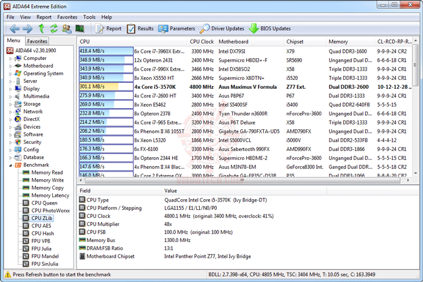423x282 pixels.
Task: Select the Multimedia tree icon
Action: click(18, 96)
